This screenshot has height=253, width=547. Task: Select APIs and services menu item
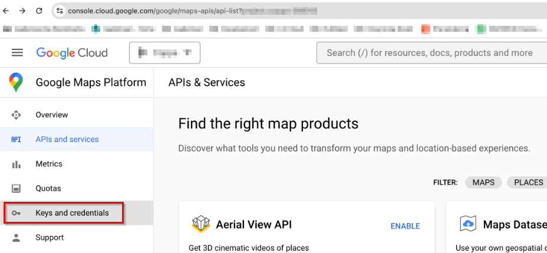tap(77, 139)
